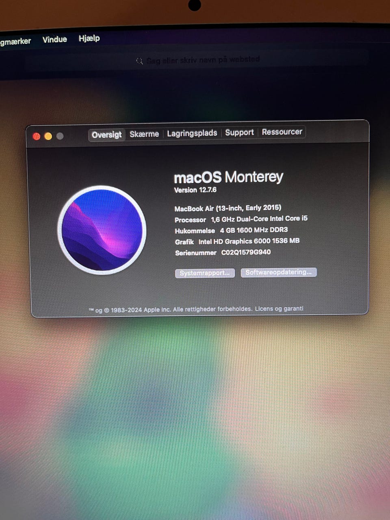
Task: Click the 4 GB 1600 MHz DDR3 text
Action: [x=254, y=230]
